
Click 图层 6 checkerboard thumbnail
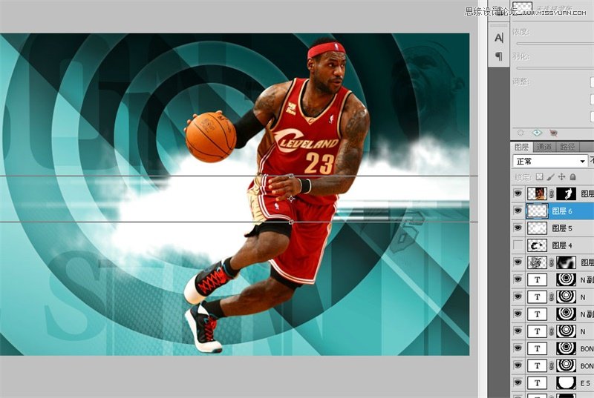pyautogui.click(x=537, y=211)
